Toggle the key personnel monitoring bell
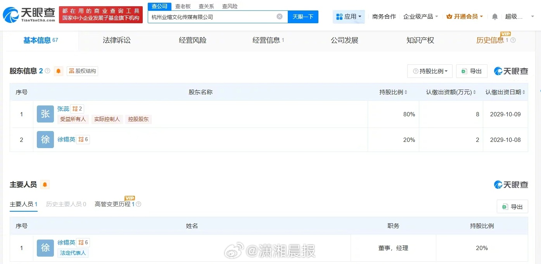This screenshot has width=541, height=264. [x=45, y=185]
